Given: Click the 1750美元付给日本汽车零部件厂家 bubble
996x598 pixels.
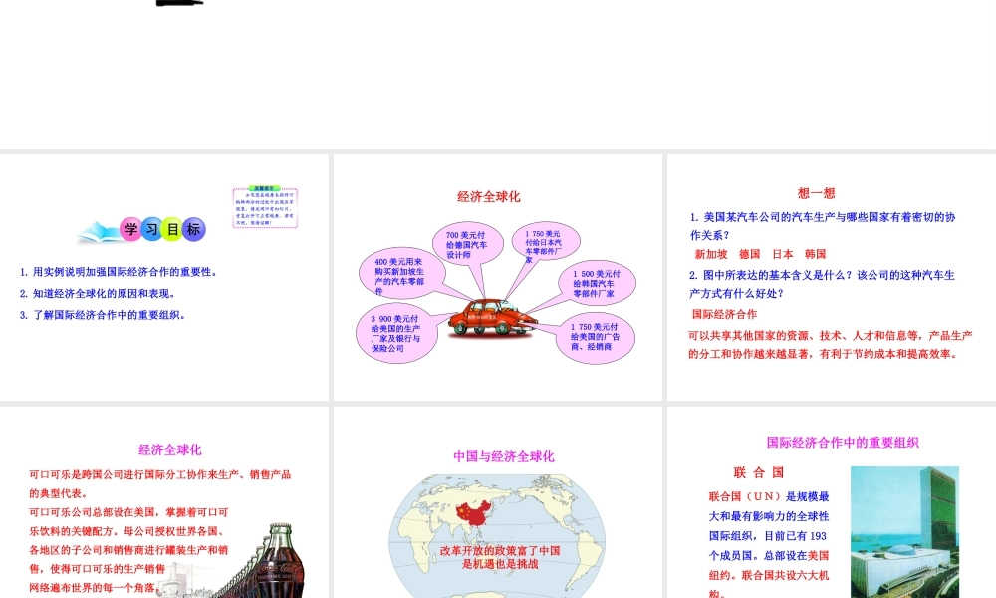Looking at the screenshot, I should (545, 243).
